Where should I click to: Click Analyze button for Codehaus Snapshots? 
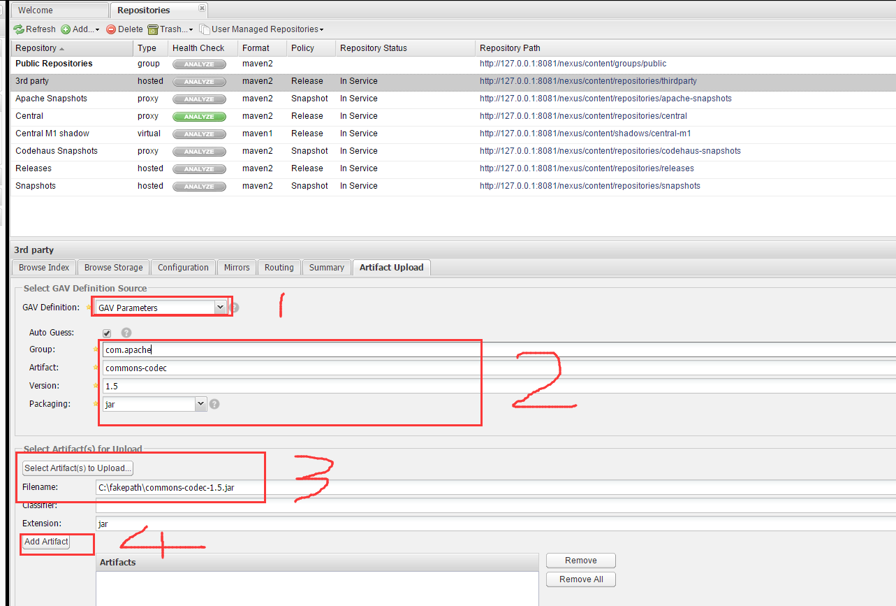[199, 152]
